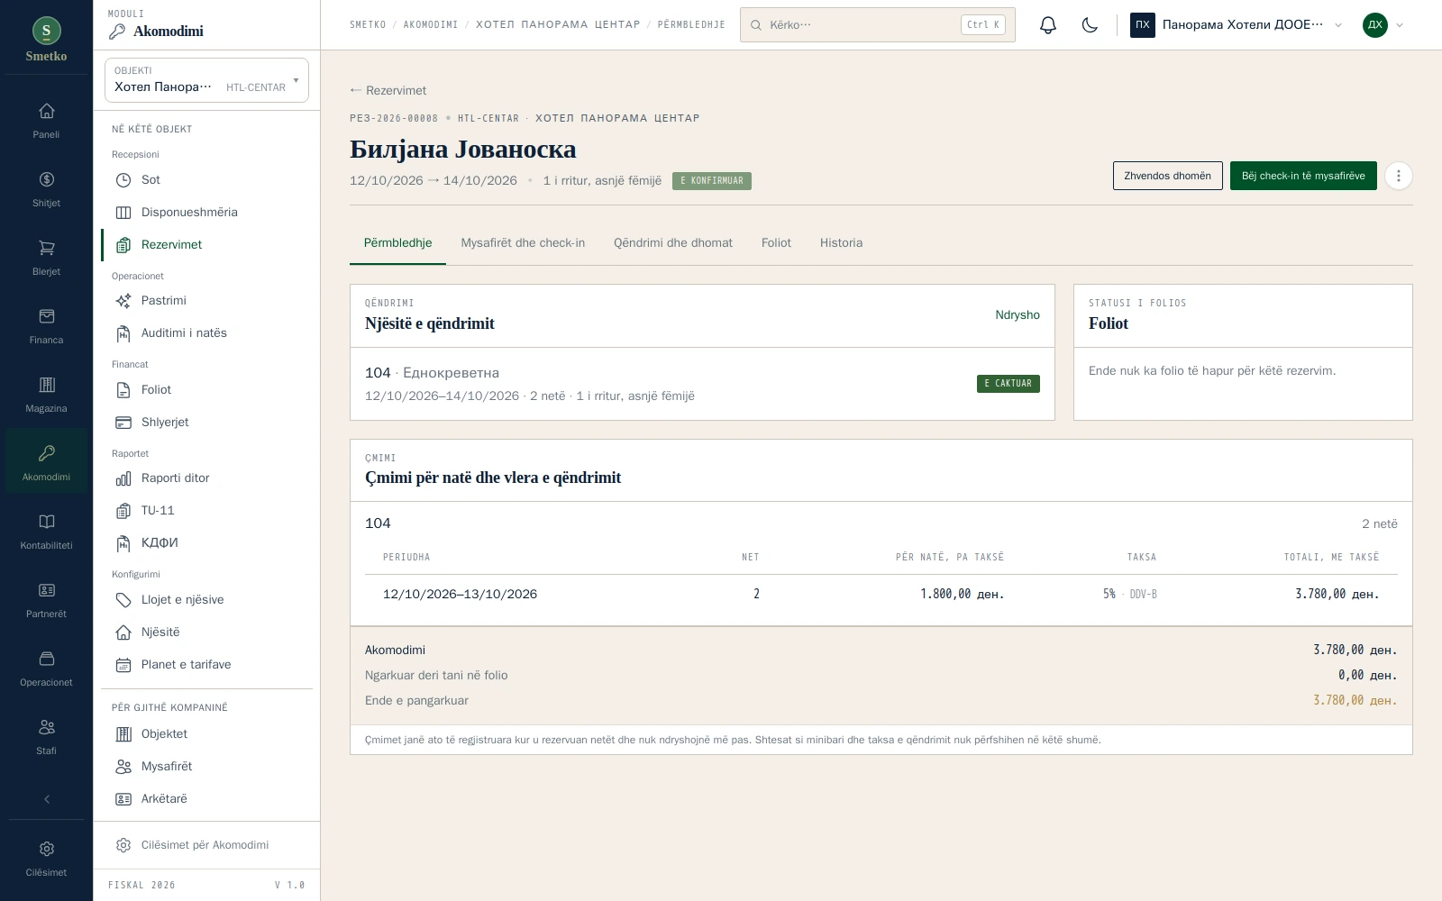The width and height of the screenshot is (1442, 901).
Task: Collapse the dark sidebar with chevron
Action: point(46,799)
